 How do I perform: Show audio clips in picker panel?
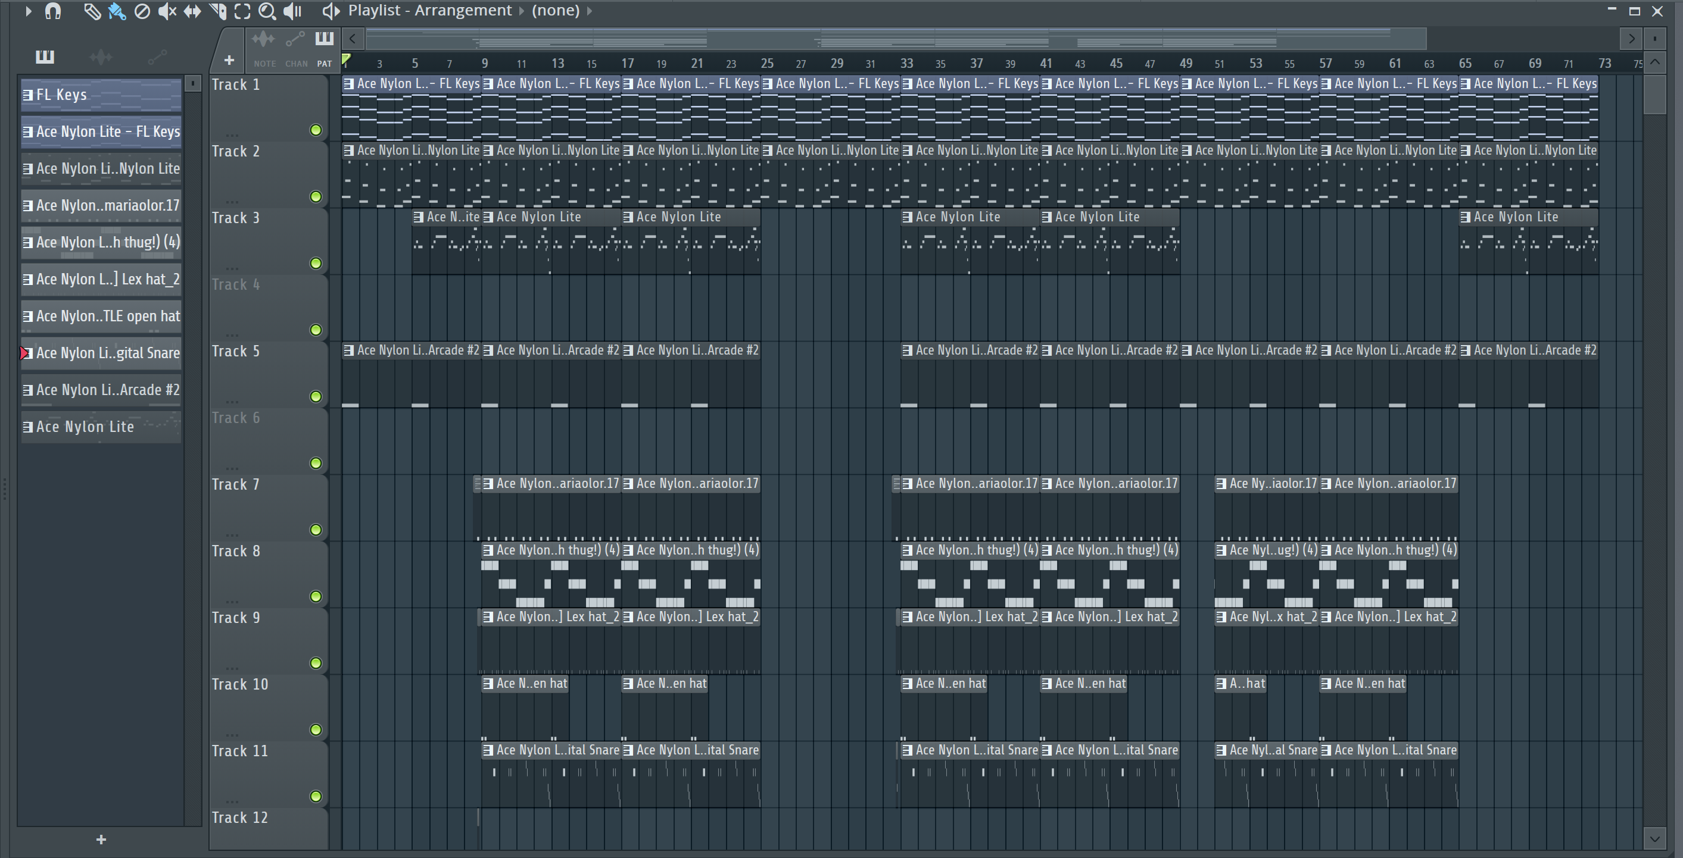(x=101, y=57)
